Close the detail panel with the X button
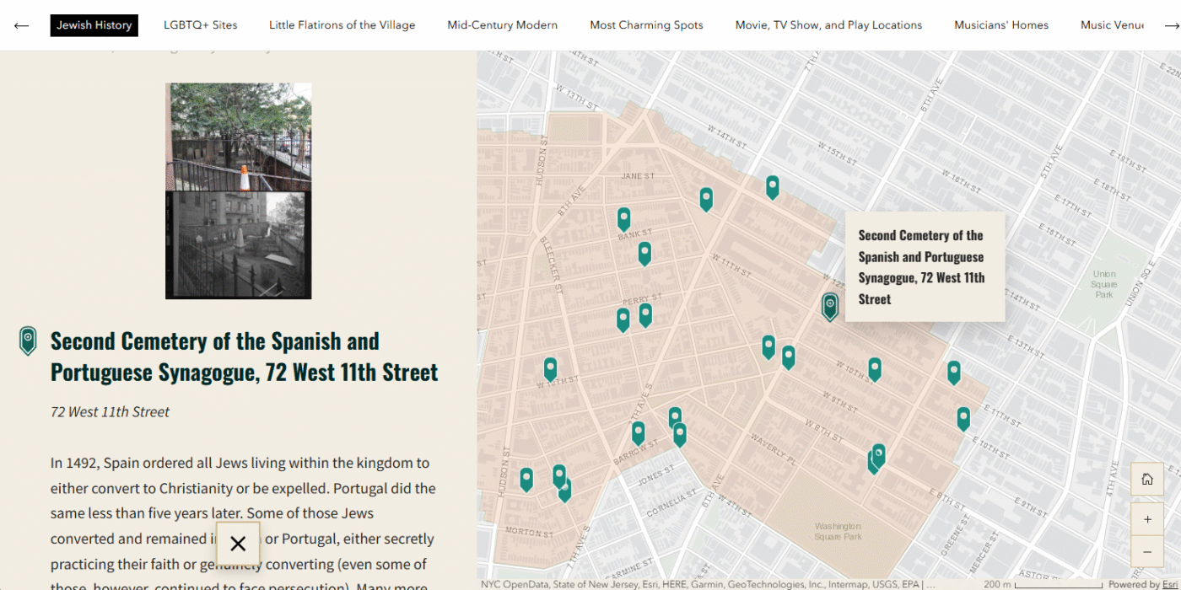The height and width of the screenshot is (590, 1181). [238, 544]
